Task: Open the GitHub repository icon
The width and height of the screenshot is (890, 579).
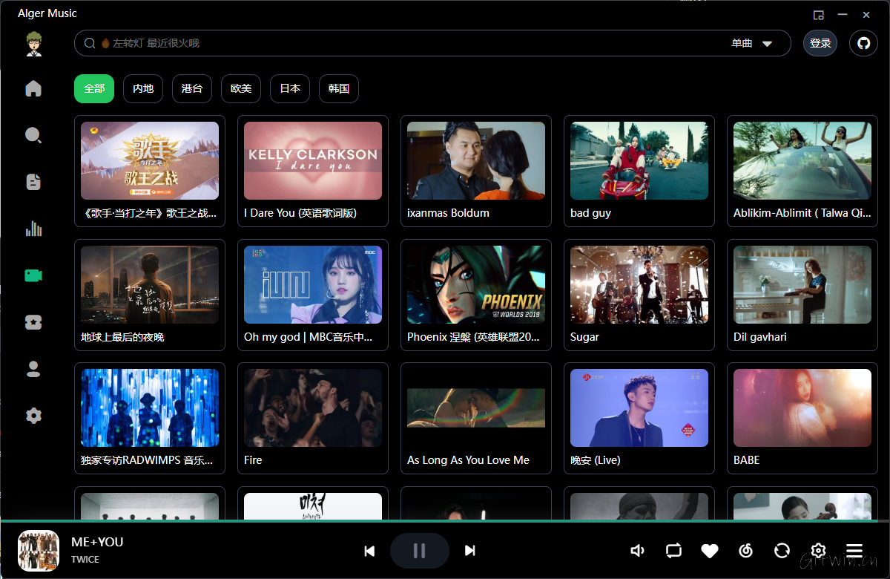Action: (863, 43)
